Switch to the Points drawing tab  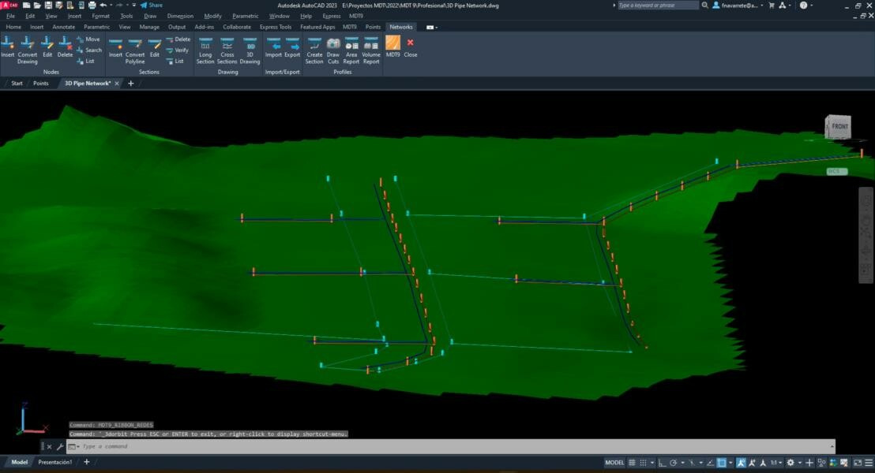click(x=40, y=83)
